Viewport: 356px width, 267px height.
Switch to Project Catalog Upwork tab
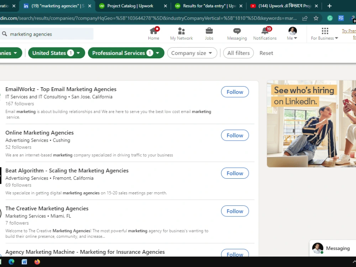click(130, 6)
